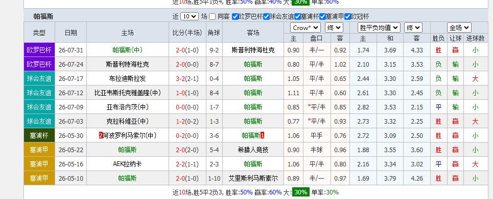The height and width of the screenshot is (199, 493).
Task: Uncheck the 球会友谊 filter checkbox
Action: tap(266, 17)
